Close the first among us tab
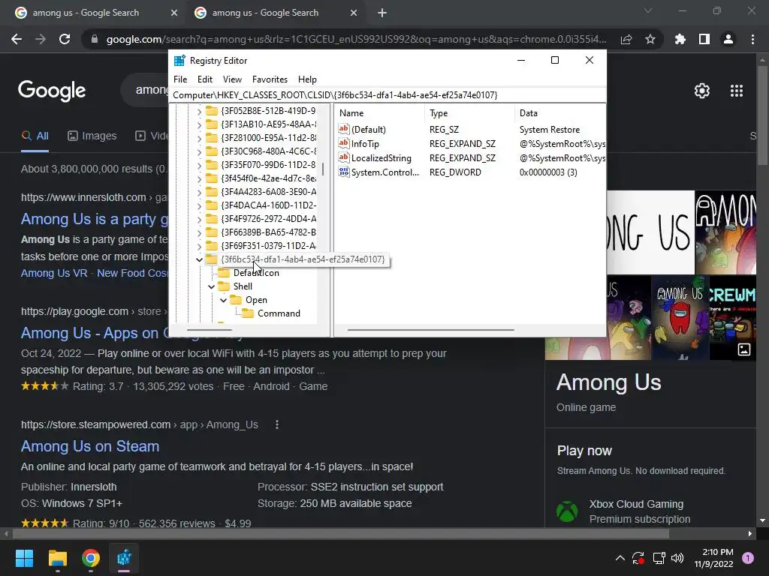 (174, 13)
